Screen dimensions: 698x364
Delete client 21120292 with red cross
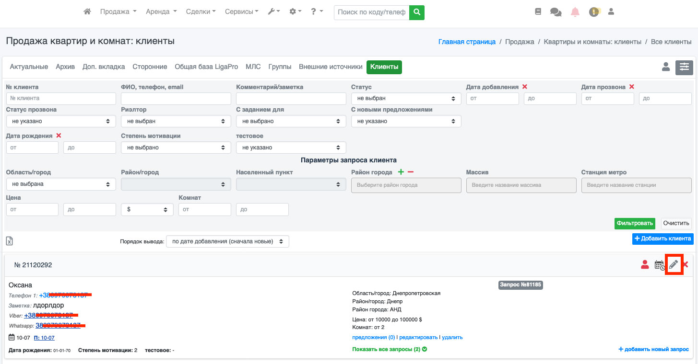[686, 264]
